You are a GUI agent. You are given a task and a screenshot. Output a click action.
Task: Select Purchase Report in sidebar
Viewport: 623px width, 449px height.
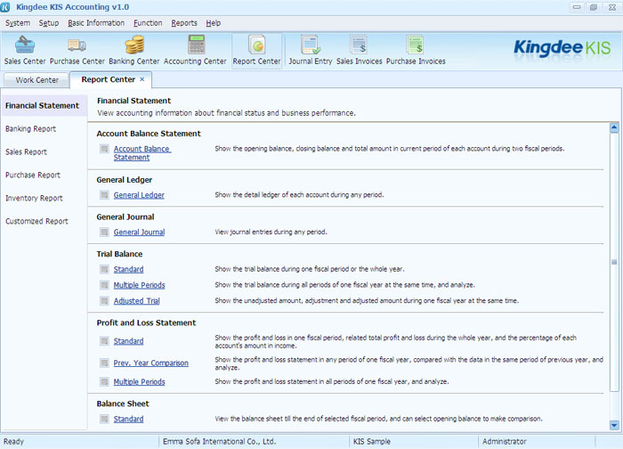(33, 175)
